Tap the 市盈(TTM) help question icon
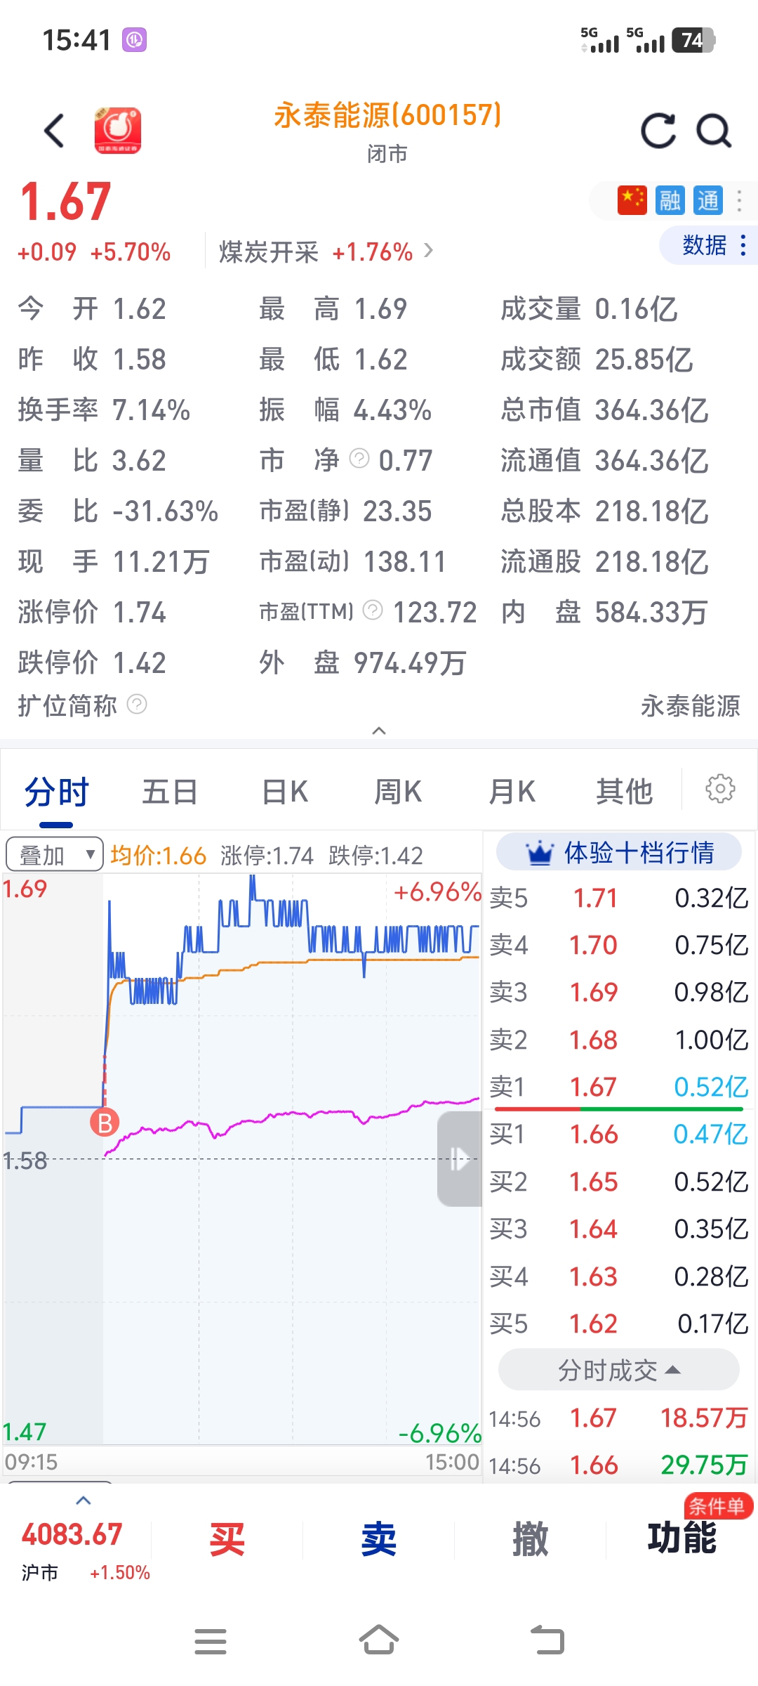The image size is (758, 1686). tap(373, 610)
